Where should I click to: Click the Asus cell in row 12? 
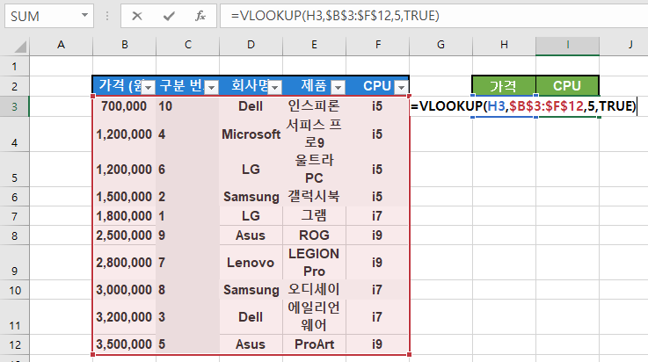click(x=251, y=344)
